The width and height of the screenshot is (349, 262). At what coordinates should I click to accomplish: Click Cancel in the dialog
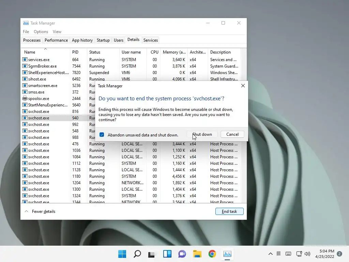[232, 134]
